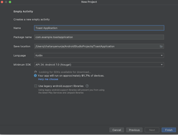178x135 pixels.
Task: Click the question mark help icon
Action: pyautogui.click(x=87, y=86)
